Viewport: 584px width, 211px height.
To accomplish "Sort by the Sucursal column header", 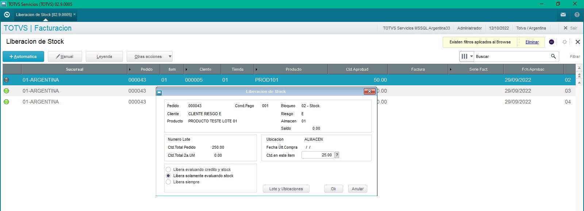I will pos(74,69).
